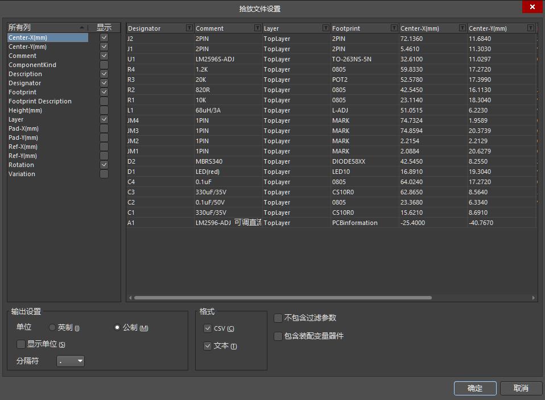Screen dimensions: 545x400
Task: Enable the Description column display checkbox
Action: (x=104, y=74)
